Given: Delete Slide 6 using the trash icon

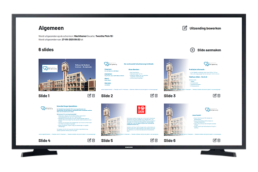Looking at the screenshot, I should (218, 140).
